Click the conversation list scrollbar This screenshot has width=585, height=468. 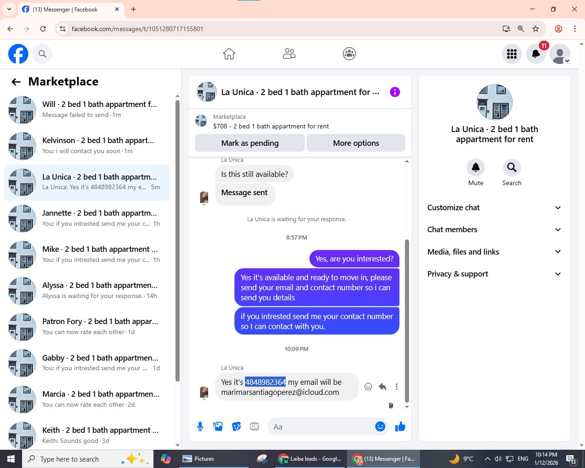click(177, 240)
